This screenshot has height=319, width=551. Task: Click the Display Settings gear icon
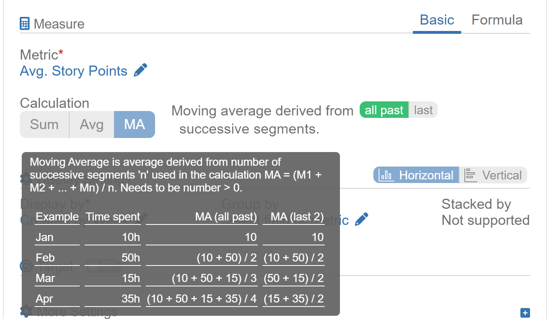[x=25, y=178]
